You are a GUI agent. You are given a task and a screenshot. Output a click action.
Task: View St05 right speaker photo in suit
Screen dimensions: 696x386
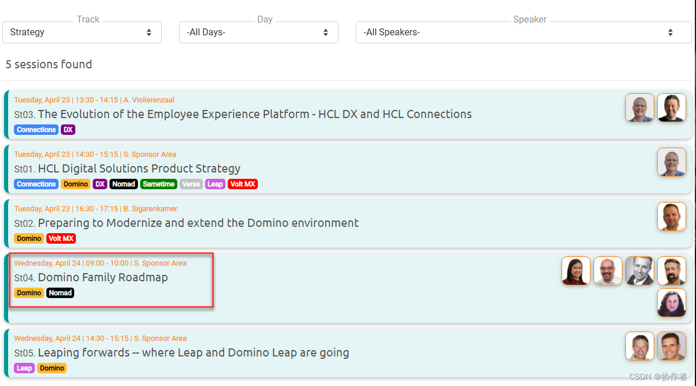click(672, 346)
